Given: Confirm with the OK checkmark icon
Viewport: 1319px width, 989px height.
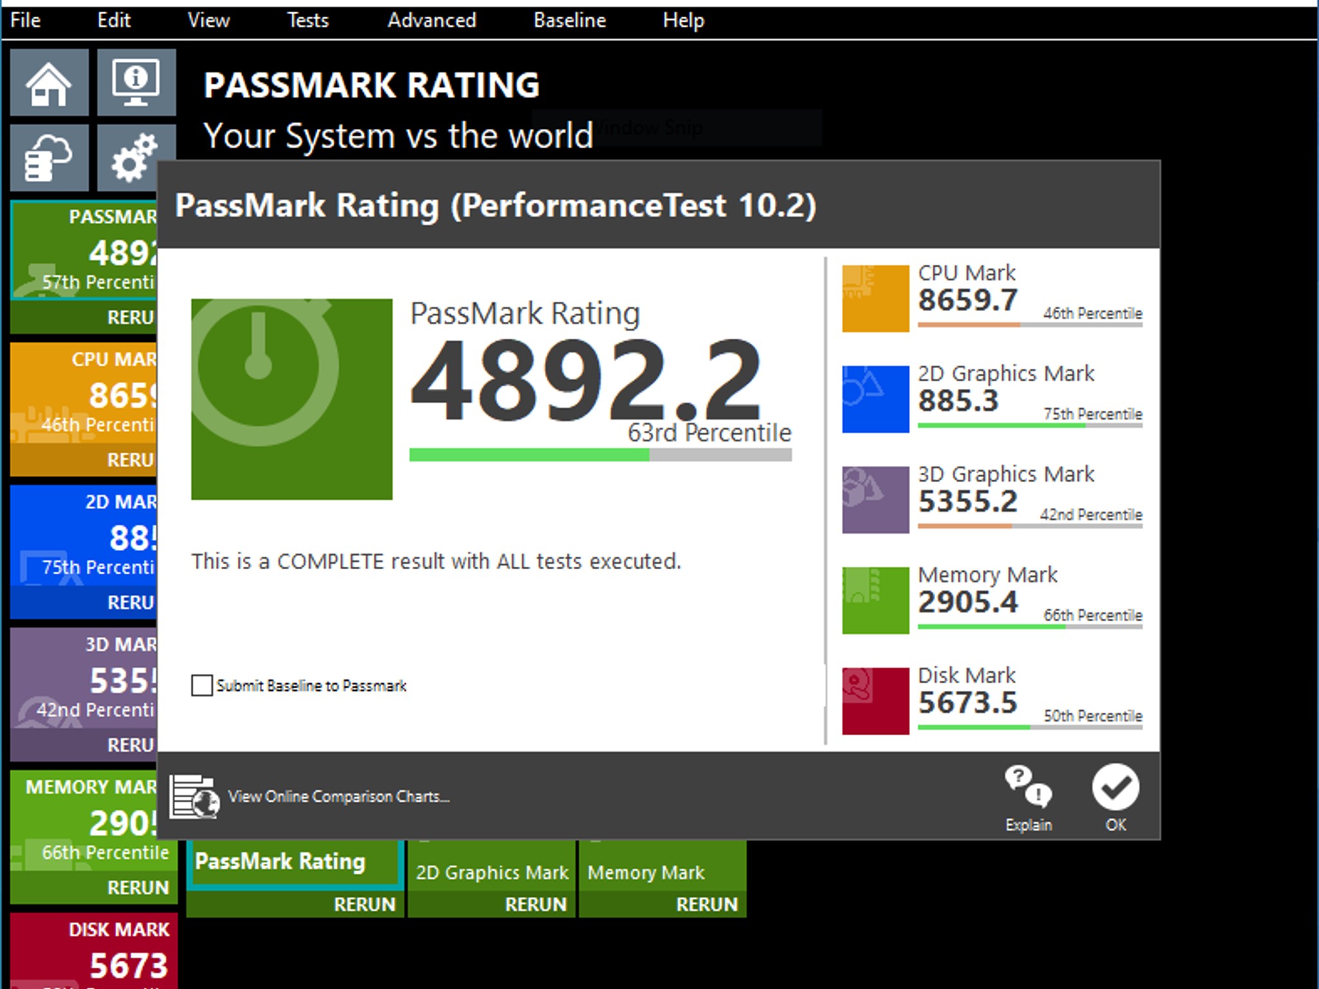Looking at the screenshot, I should pyautogui.click(x=1115, y=787).
